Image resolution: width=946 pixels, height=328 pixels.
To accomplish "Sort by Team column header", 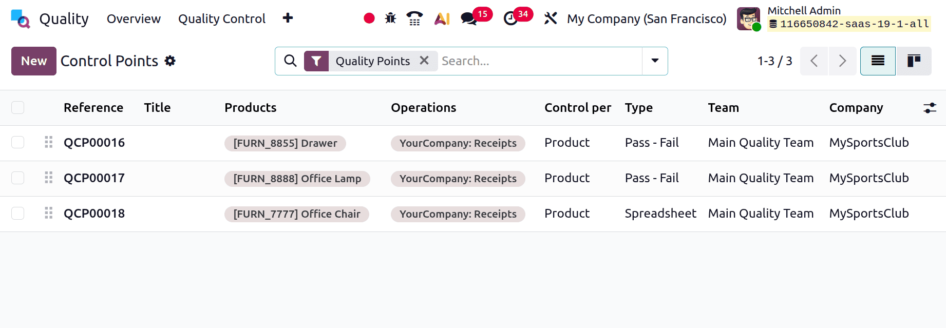I will coord(724,108).
